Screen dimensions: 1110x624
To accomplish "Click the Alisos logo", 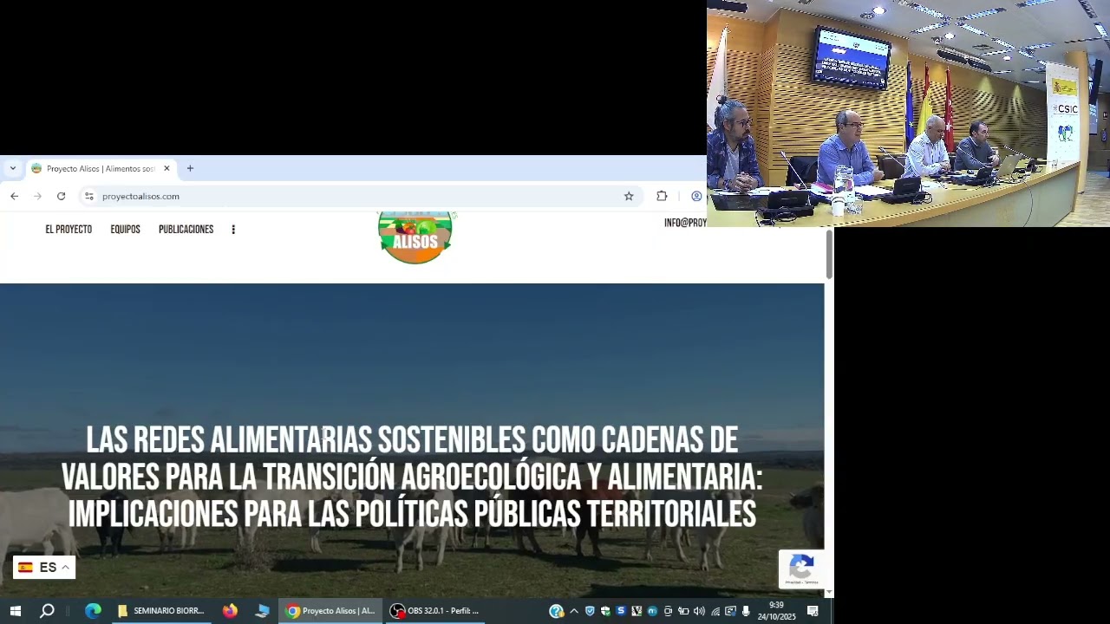I will (x=415, y=236).
